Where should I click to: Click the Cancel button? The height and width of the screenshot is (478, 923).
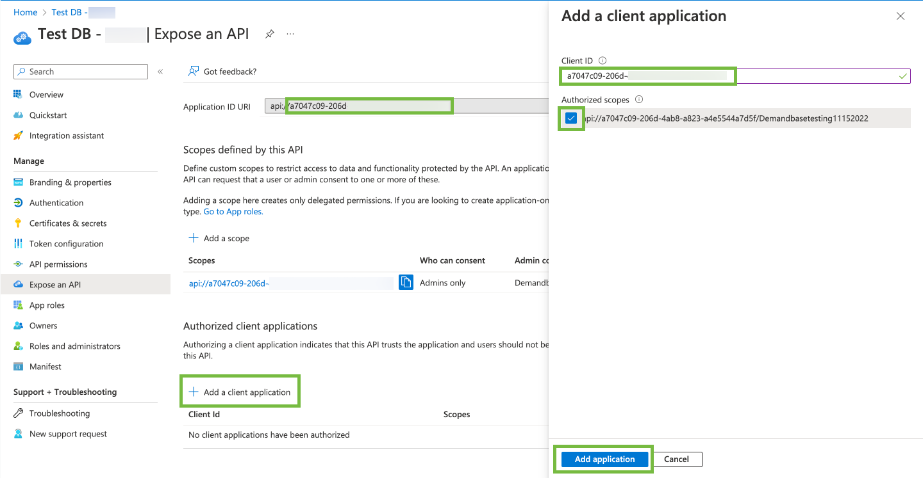tap(676, 459)
